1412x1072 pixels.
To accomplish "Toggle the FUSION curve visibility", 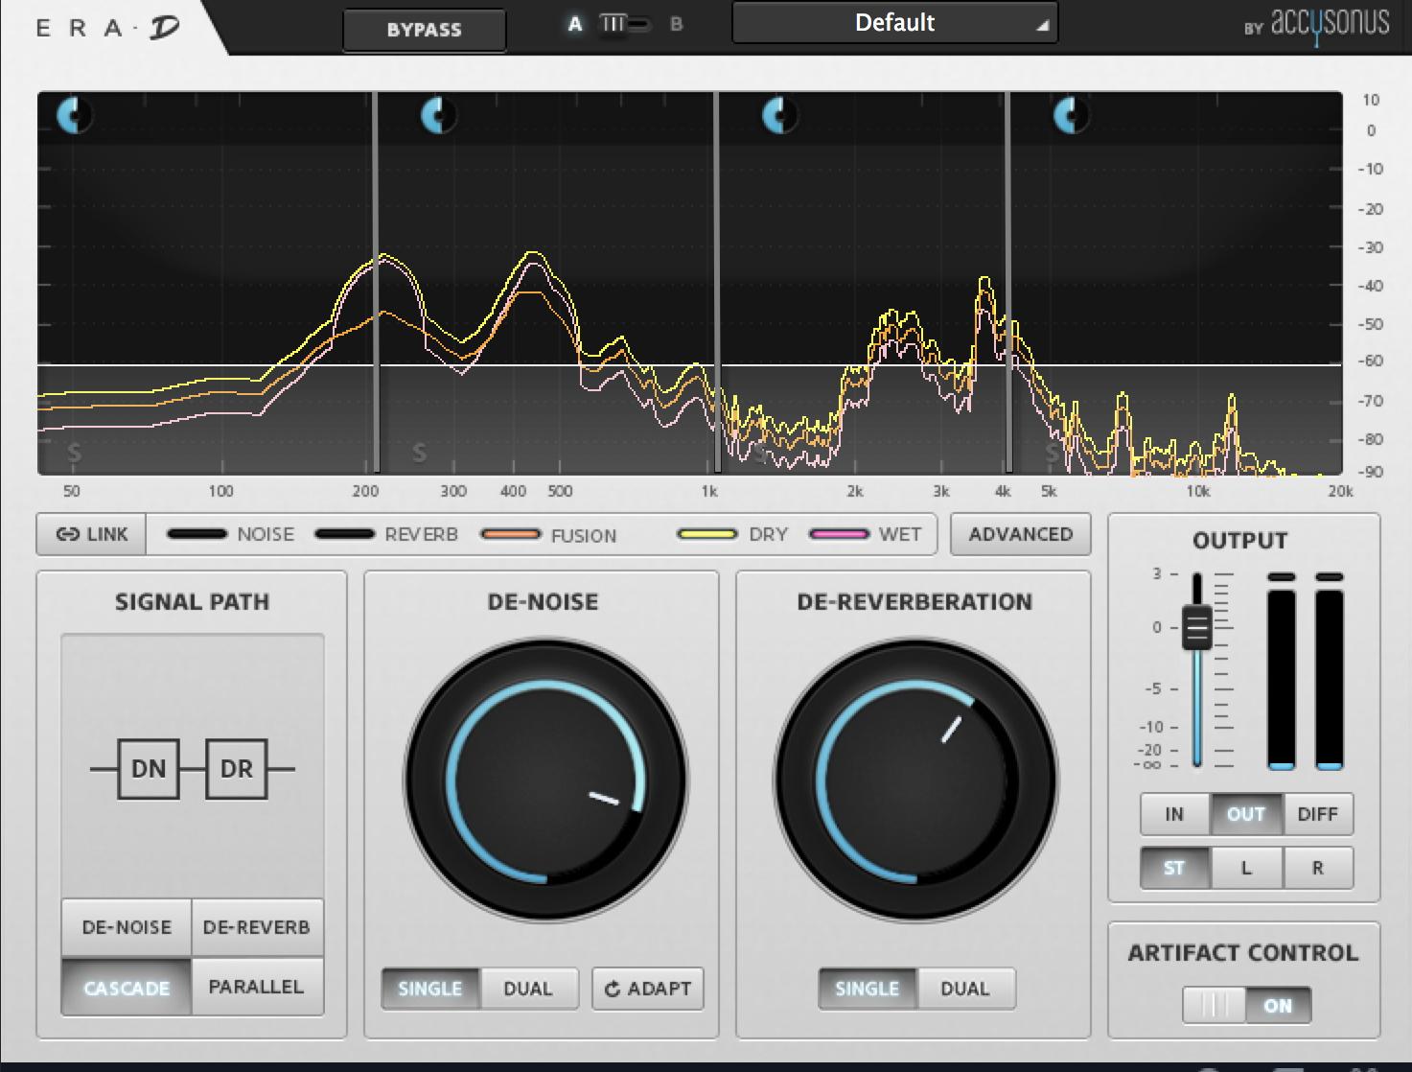I will pos(511,534).
